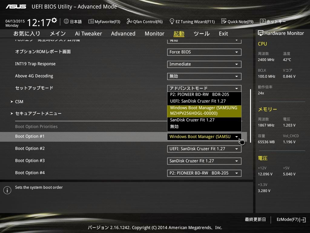The height and width of the screenshot is (233, 310).
Task: Open INT19 Trap Response Immediate dropdown
Action: pyautogui.click(x=204, y=64)
